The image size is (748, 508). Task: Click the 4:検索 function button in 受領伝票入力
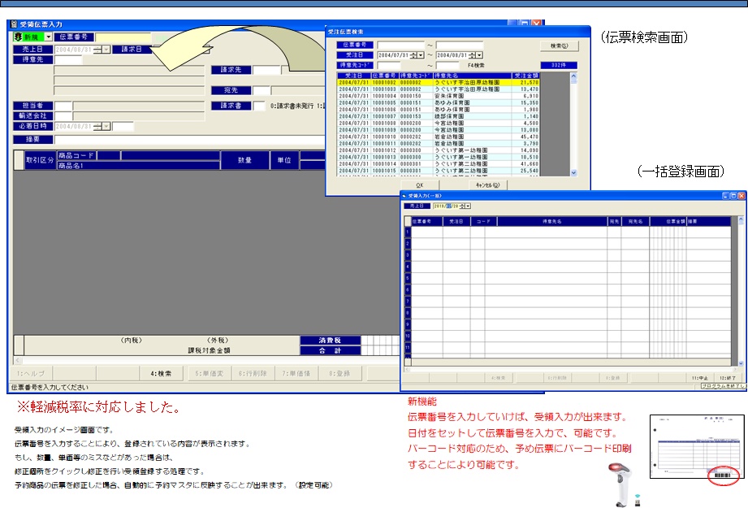point(162,373)
